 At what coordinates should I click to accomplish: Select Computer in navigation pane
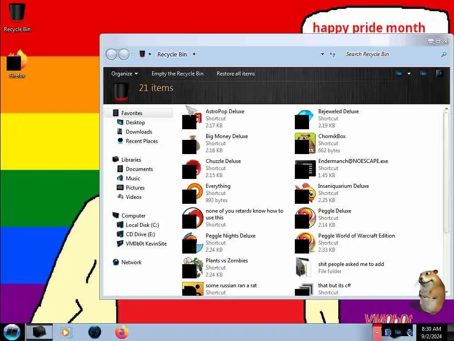point(133,215)
